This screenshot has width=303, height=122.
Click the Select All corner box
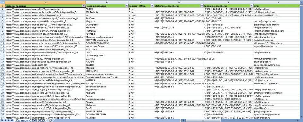point(2,3)
